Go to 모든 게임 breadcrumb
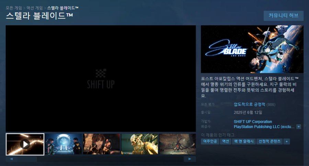The image size is (309, 166). [14, 8]
